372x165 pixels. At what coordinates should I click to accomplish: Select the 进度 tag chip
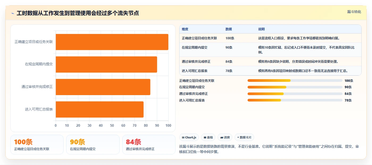pyautogui.click(x=225, y=137)
